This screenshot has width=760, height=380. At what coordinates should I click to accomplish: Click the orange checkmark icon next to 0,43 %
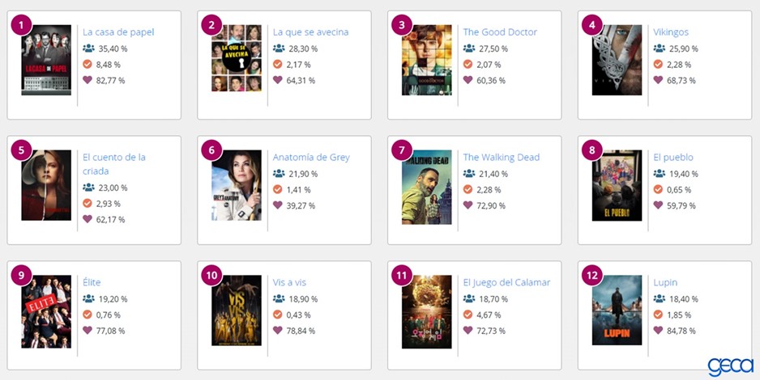click(277, 315)
